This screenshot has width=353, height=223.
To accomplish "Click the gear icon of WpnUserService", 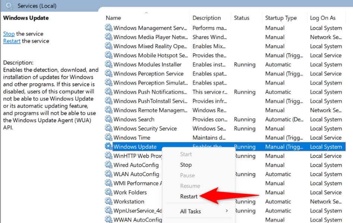I will pyautogui.click(x=108, y=210).
